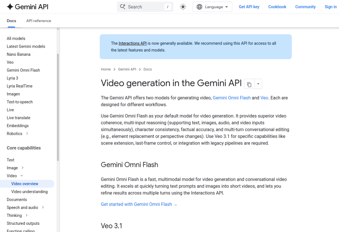The width and height of the screenshot is (339, 232).
Task: Click Get started with Gemini Omni Flash link
Action: [139, 204]
